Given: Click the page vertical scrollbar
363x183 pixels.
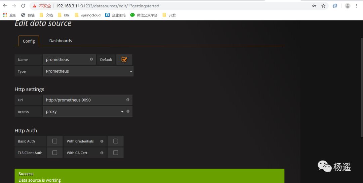Looking at the screenshot, I should 362,88.
